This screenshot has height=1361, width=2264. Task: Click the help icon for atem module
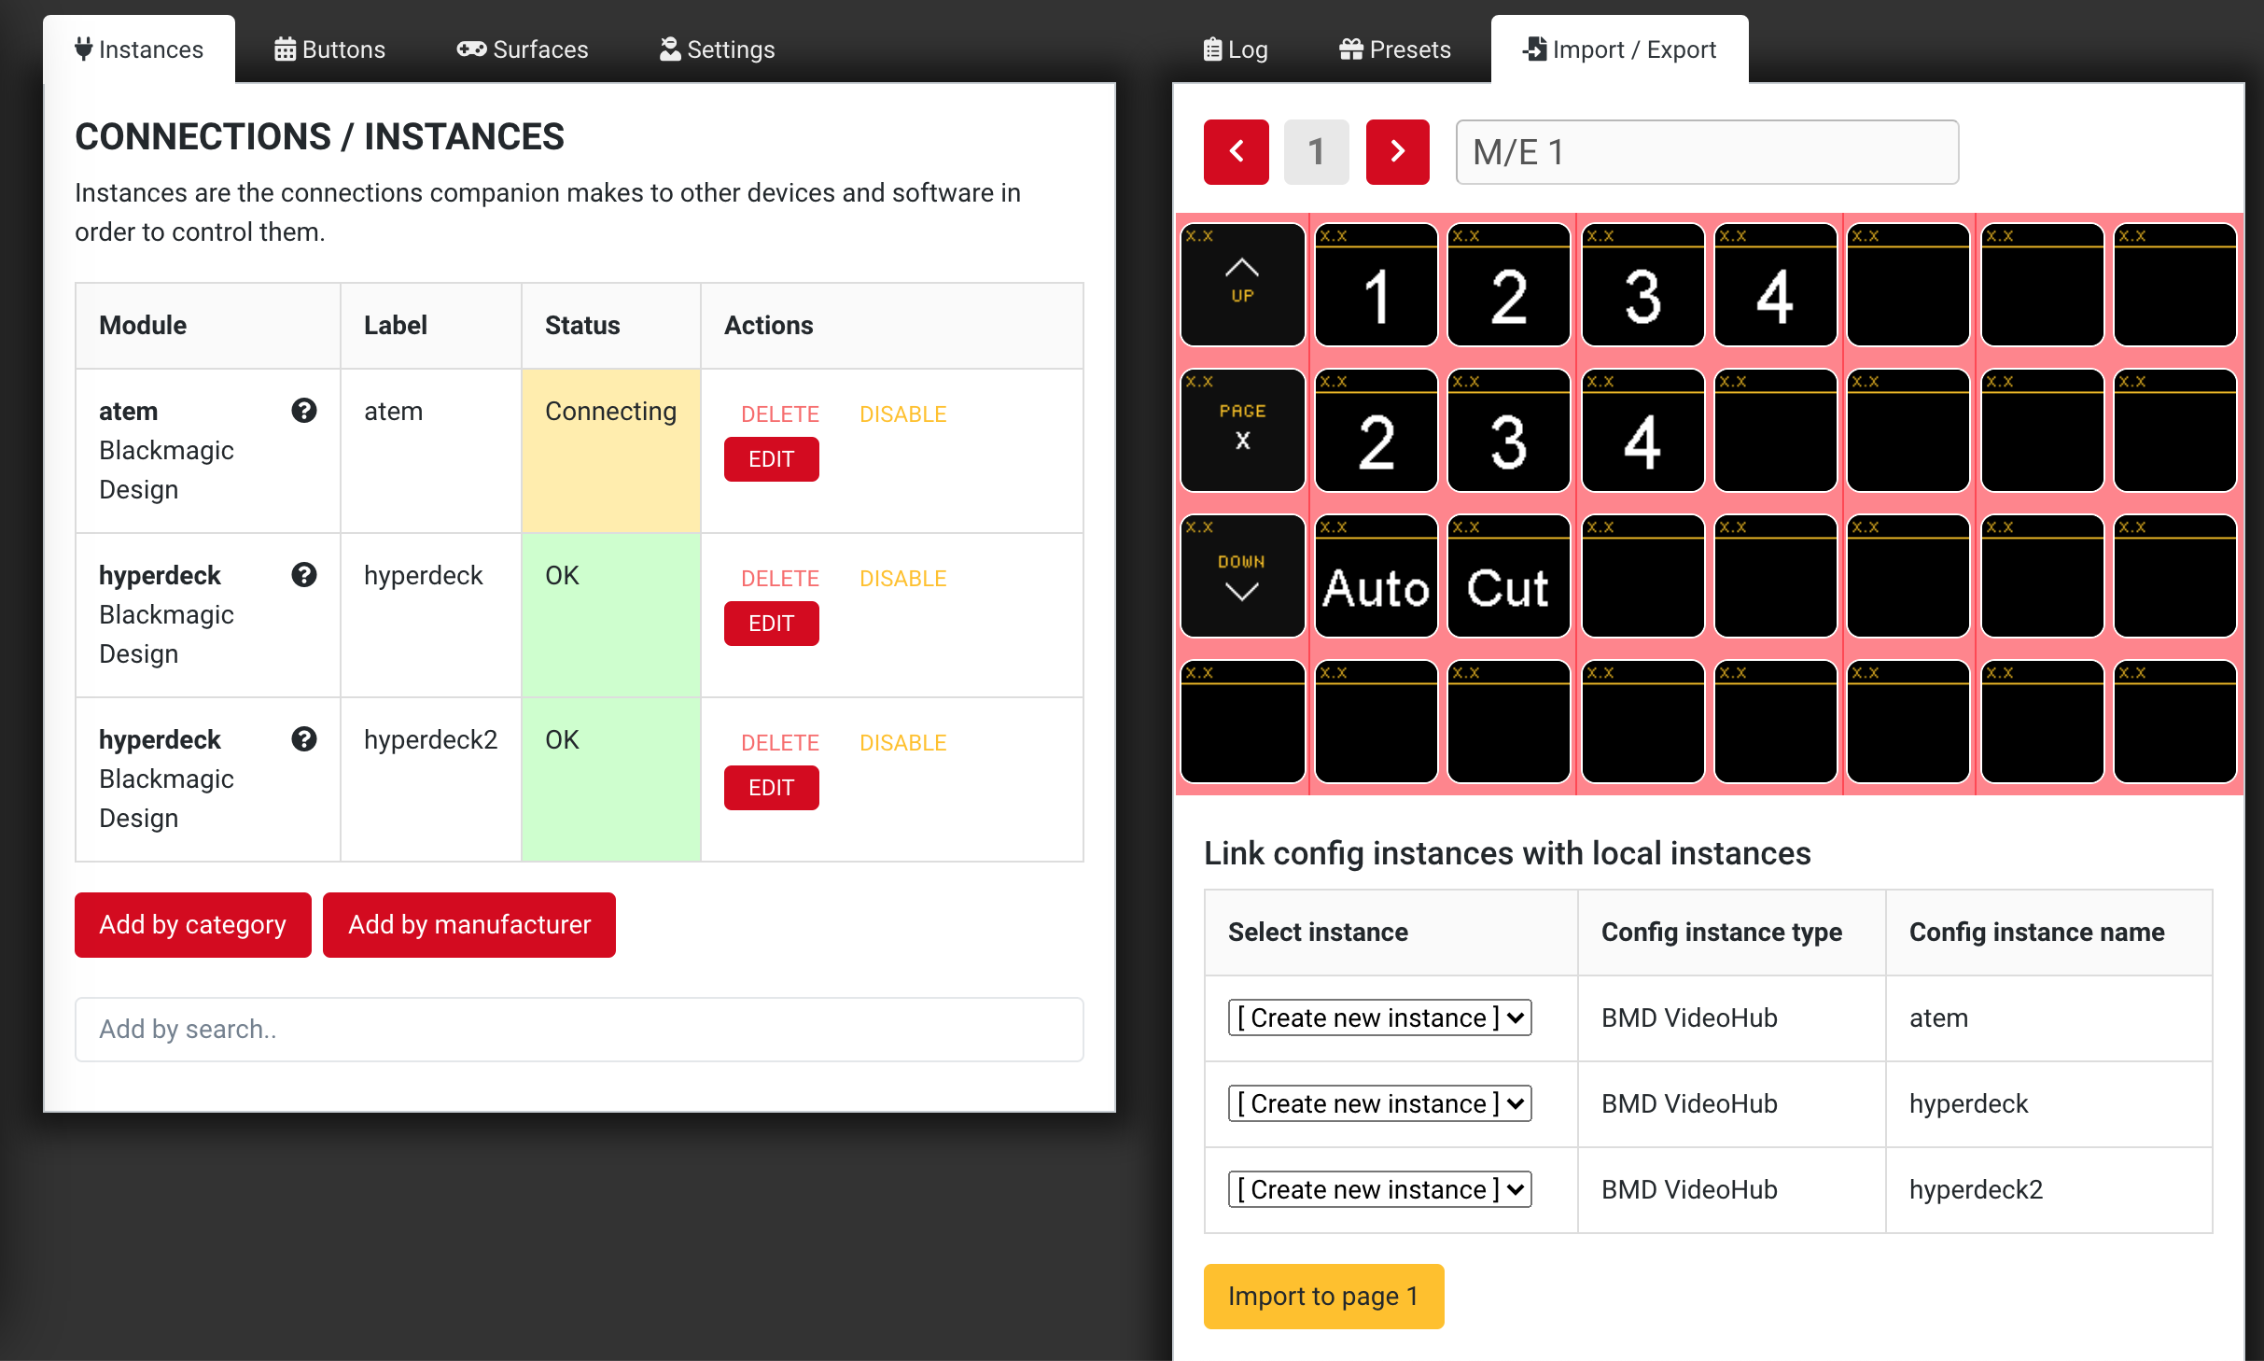click(303, 411)
